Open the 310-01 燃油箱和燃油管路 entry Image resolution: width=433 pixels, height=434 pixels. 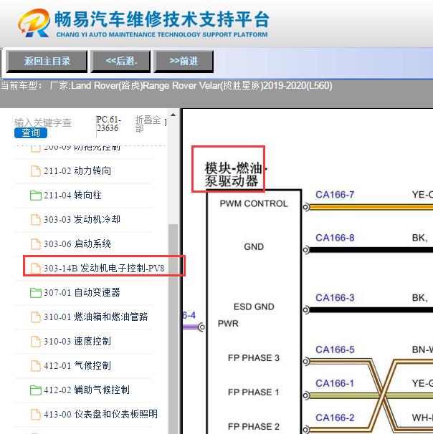[x=95, y=317]
